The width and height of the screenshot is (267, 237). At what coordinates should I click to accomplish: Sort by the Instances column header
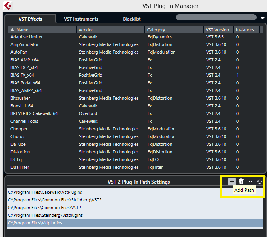pos(246,30)
